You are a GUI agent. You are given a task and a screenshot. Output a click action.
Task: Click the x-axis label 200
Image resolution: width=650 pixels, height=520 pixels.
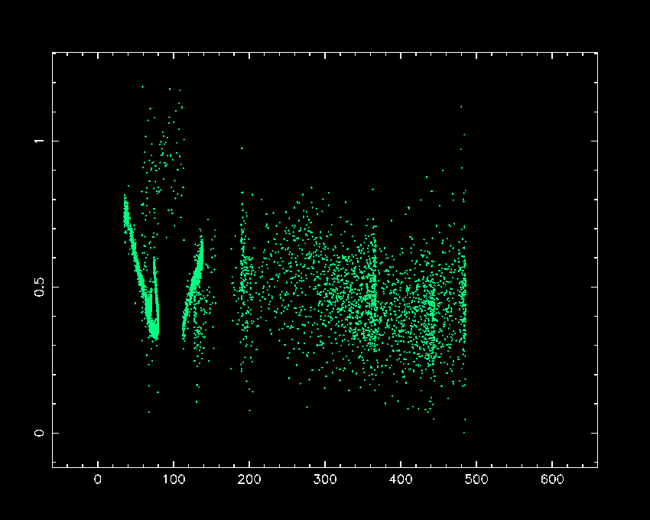click(249, 479)
